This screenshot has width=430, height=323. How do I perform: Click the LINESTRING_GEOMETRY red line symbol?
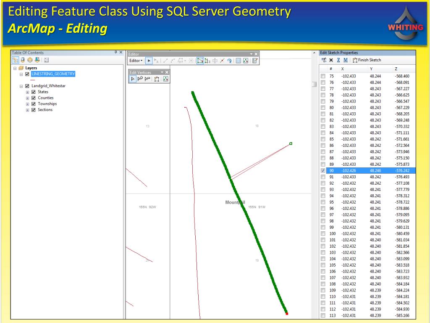33,80
